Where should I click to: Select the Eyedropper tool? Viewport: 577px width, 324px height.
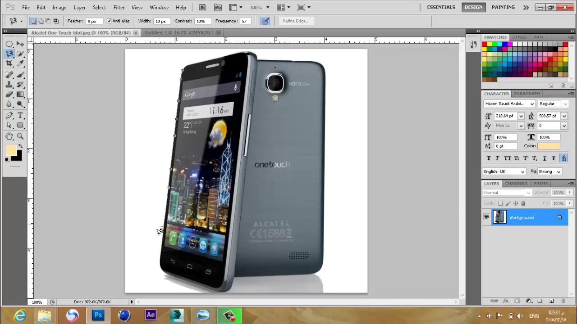[x=20, y=63]
